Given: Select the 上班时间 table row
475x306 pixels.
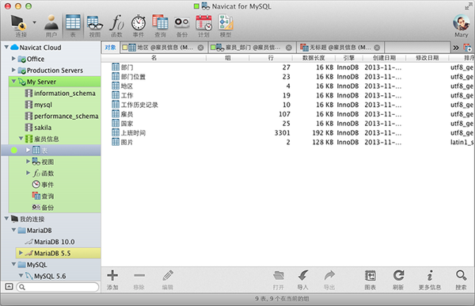Looking at the screenshot, I should tap(288, 132).
